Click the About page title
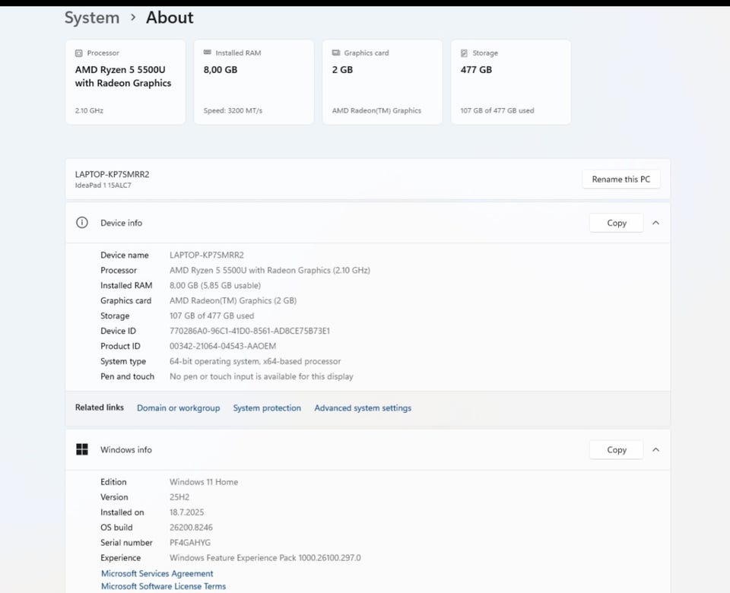The image size is (730, 593). pyautogui.click(x=170, y=17)
